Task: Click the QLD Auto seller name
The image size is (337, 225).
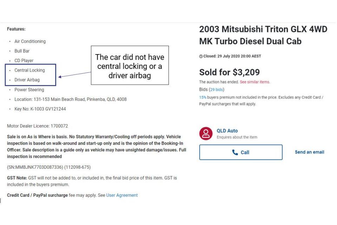Action: tap(227, 131)
